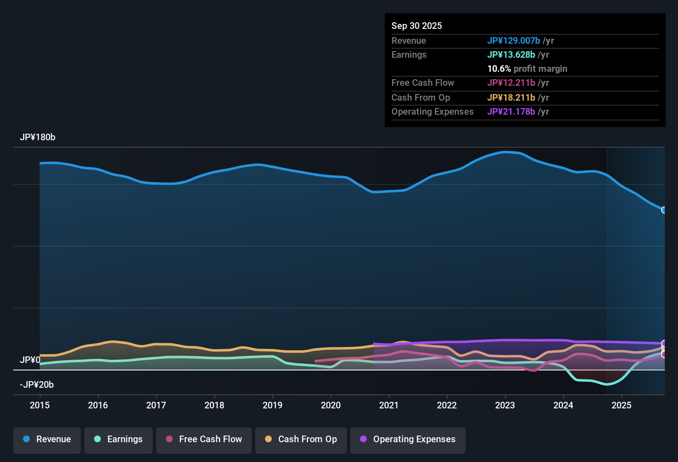
Task: Click the JP¥13.628b Earnings value link
Action: (x=511, y=54)
